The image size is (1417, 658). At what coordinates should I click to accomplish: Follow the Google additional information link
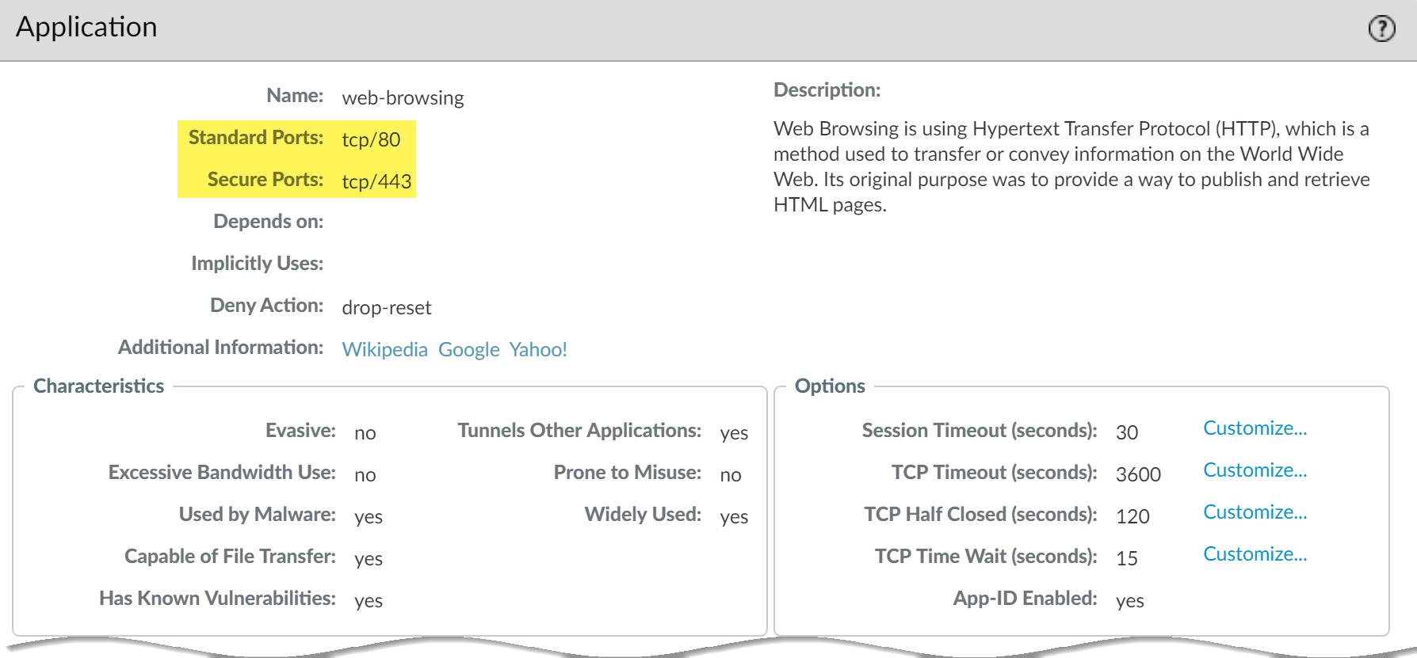[x=468, y=349]
